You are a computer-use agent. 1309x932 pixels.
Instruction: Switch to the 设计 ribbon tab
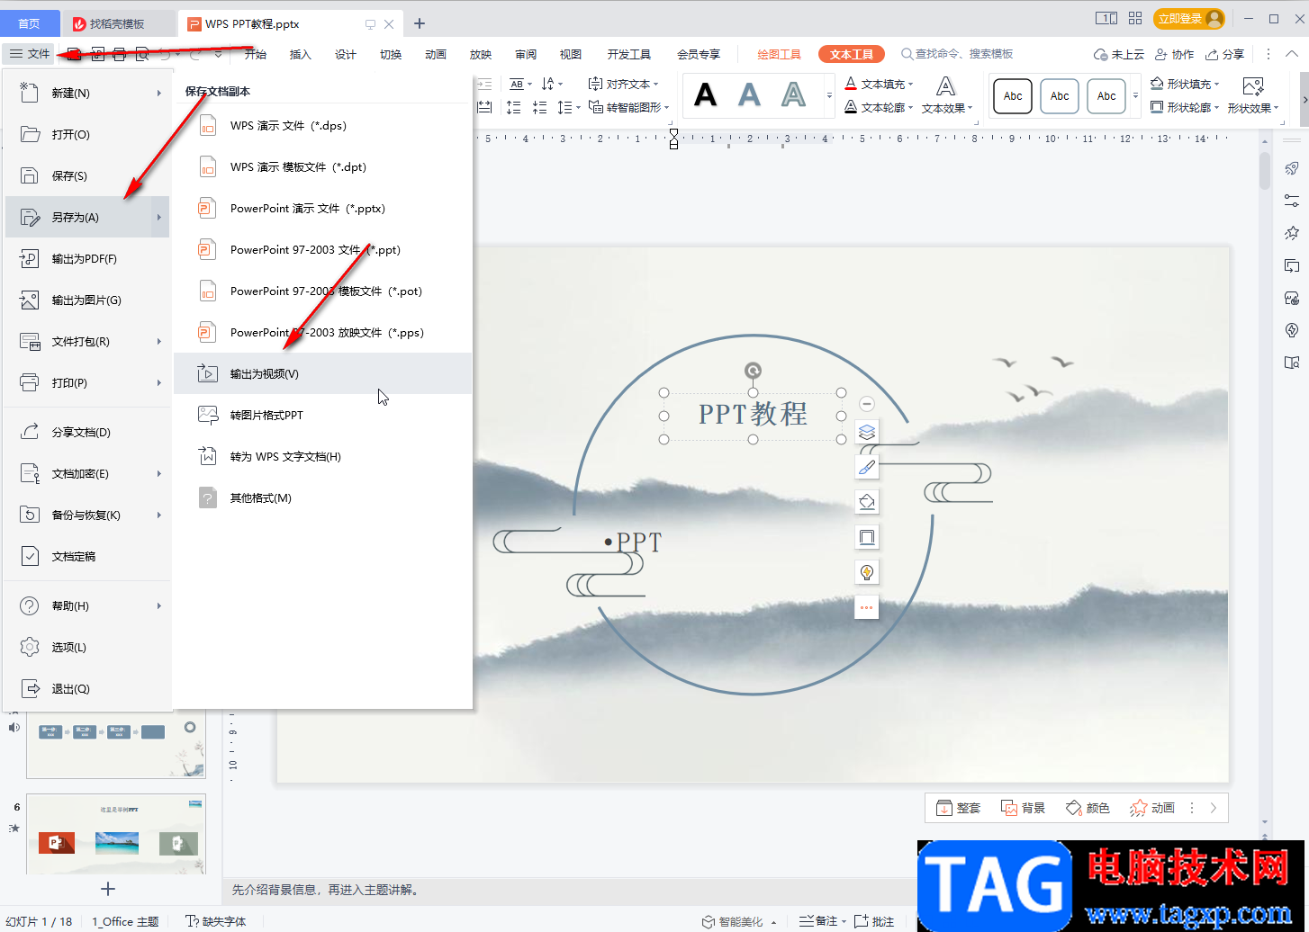click(x=346, y=54)
